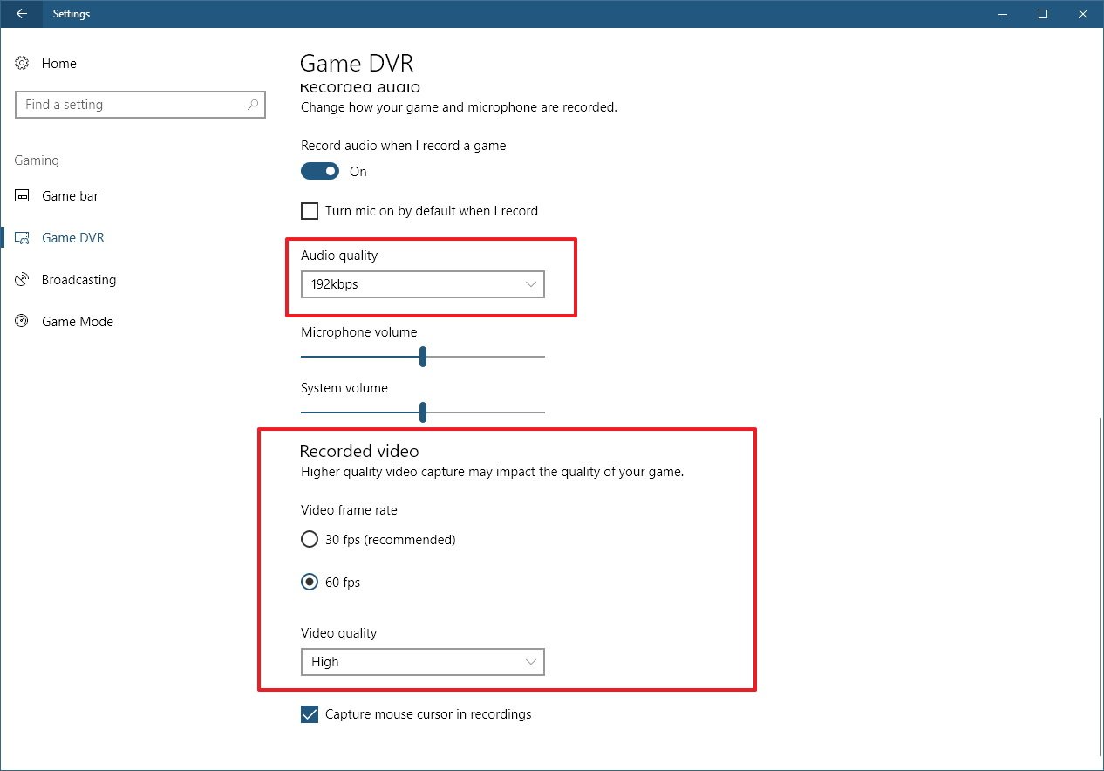Open the Broadcasting settings page
This screenshot has width=1104, height=771.
pos(78,280)
